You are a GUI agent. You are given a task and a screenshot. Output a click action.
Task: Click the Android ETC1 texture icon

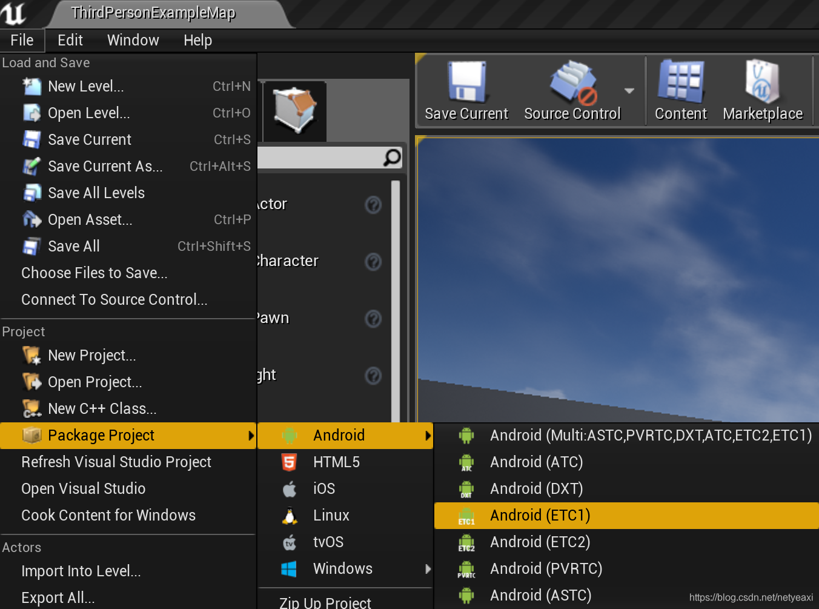pos(466,516)
